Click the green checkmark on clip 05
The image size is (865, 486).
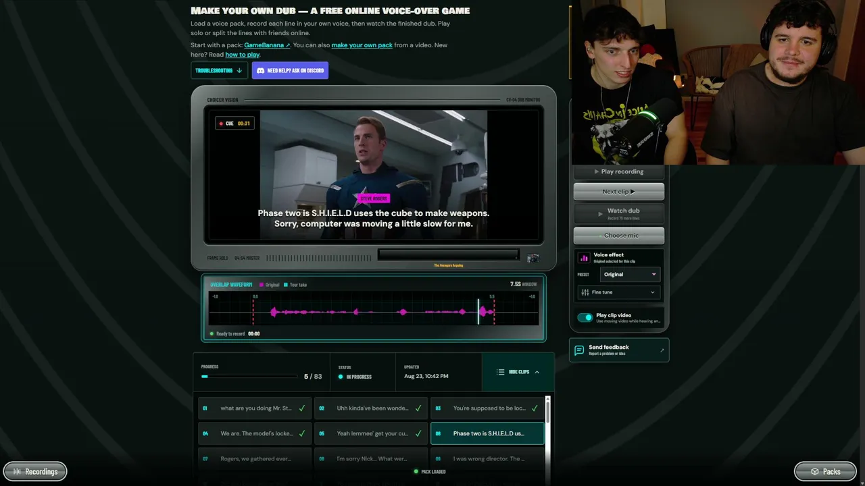(x=418, y=433)
